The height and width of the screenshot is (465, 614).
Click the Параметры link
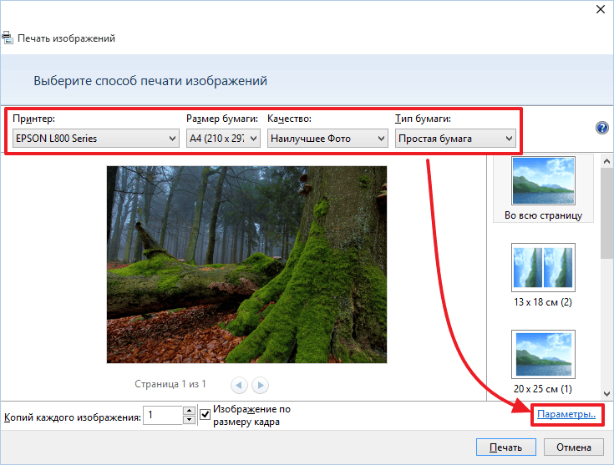pyautogui.click(x=566, y=414)
